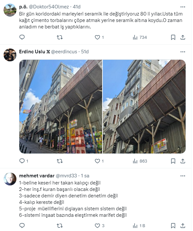View analytics showing 863 views
This screenshot has width=193, height=231.
[x=140, y=161]
